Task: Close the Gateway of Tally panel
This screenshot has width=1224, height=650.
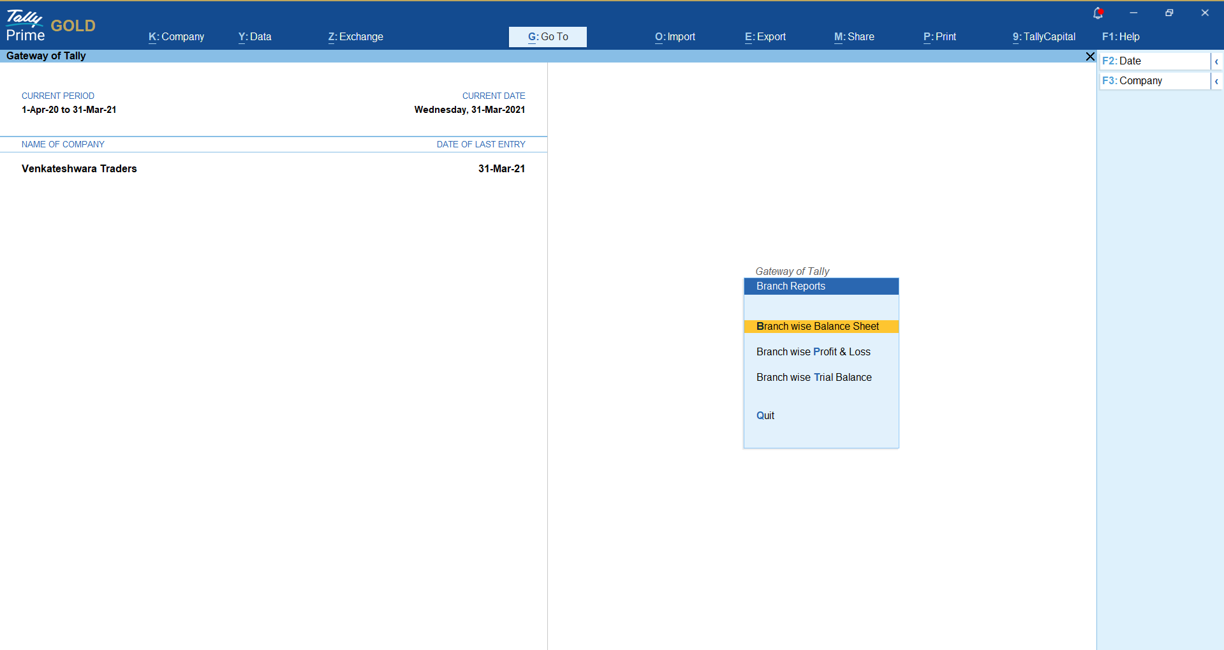Action: click(1090, 57)
